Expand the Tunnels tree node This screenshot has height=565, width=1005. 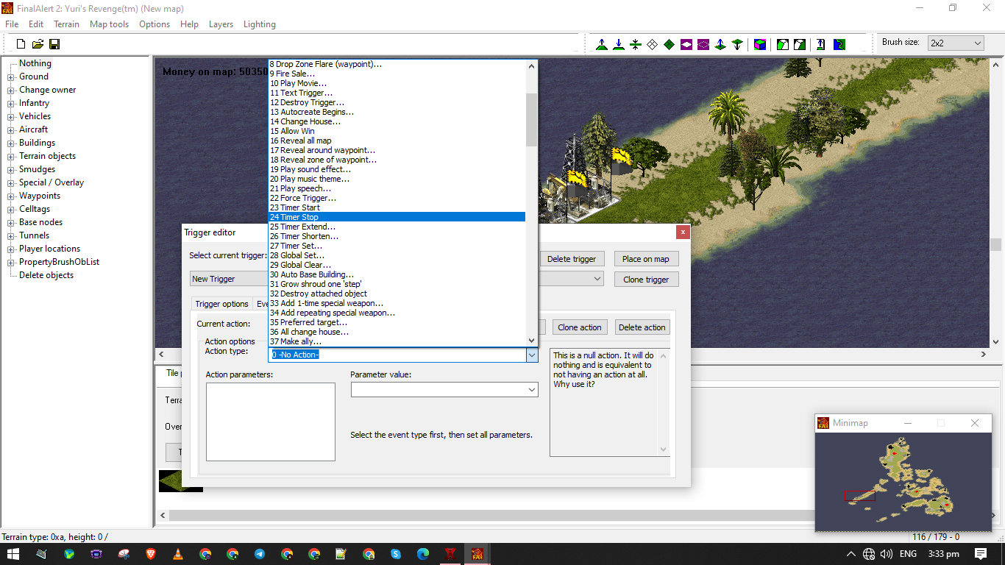click(11, 236)
